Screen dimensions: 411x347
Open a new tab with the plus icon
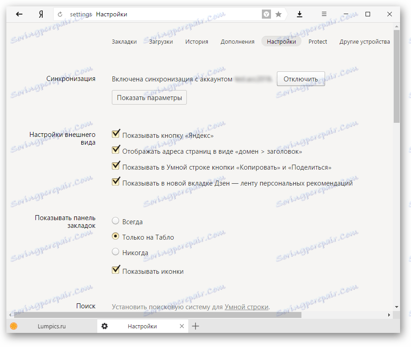point(195,326)
